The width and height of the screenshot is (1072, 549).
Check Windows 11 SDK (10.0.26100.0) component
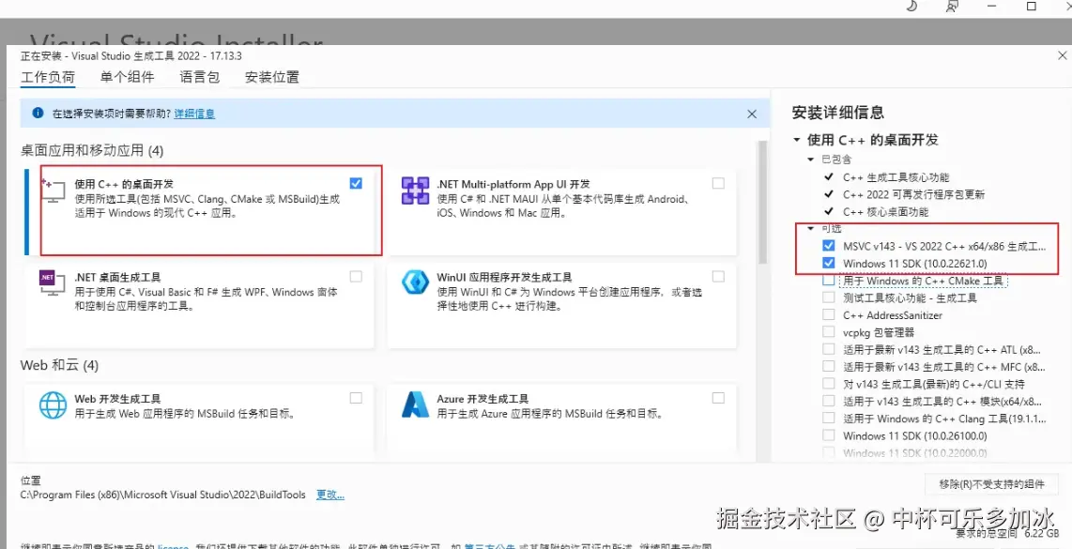pyautogui.click(x=829, y=435)
